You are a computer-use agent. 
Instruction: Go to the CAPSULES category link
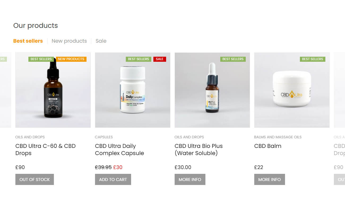pos(104,137)
